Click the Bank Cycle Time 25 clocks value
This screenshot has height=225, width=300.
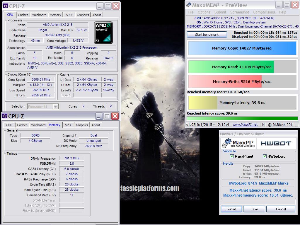click(x=71, y=190)
